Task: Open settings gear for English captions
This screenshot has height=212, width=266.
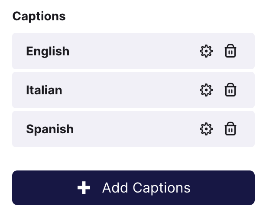Action: coord(206,51)
